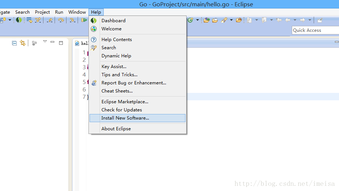
Task: Click the Step Into toolbar icon
Action: (x=72, y=20)
